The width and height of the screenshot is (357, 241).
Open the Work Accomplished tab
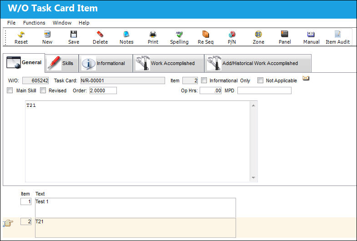click(168, 63)
